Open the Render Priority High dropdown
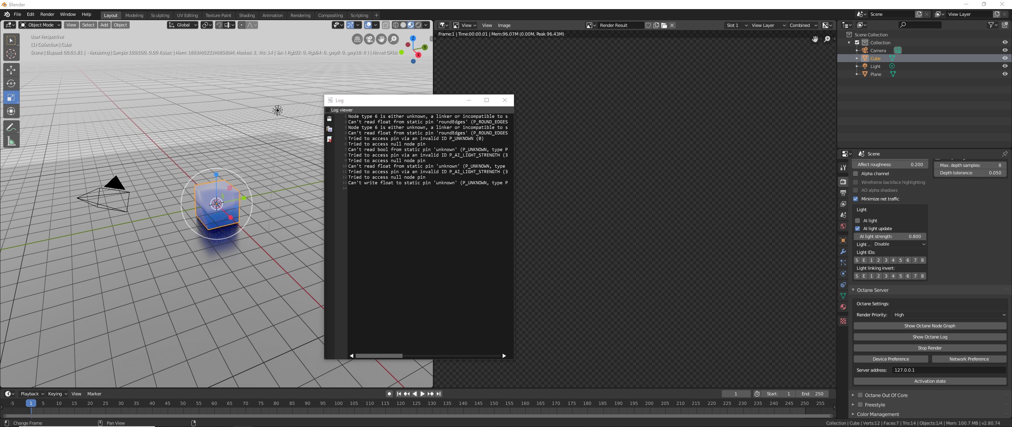Screen dimensions: 1012x427 (x=949, y=315)
